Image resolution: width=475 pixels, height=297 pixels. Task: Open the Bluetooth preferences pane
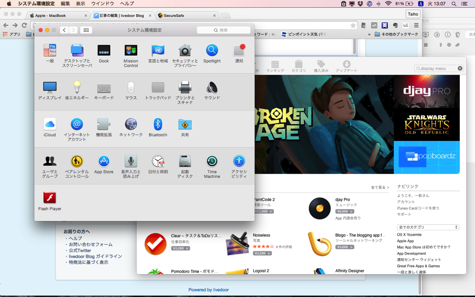[158, 127]
